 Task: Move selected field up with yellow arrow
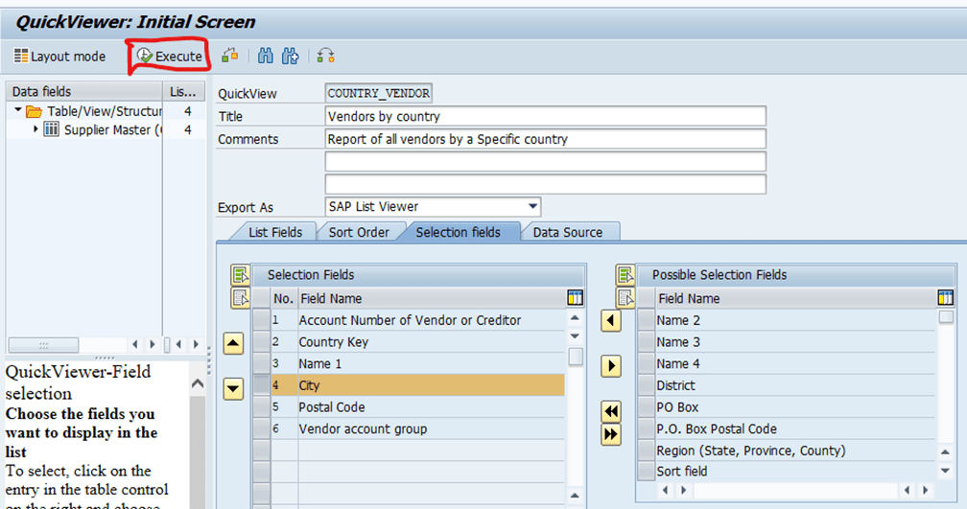pos(233,343)
